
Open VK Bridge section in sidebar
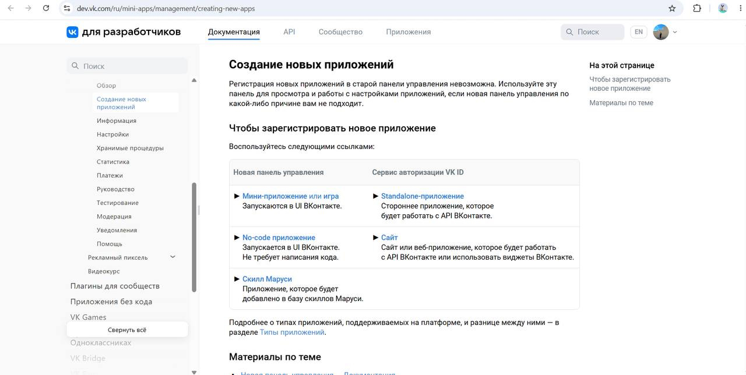[x=88, y=358]
